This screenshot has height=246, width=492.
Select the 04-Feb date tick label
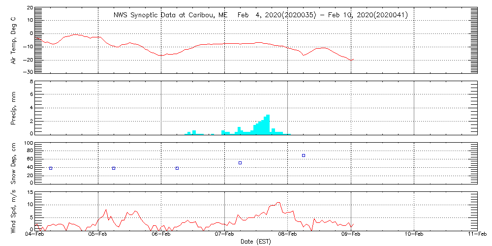(x=35, y=235)
